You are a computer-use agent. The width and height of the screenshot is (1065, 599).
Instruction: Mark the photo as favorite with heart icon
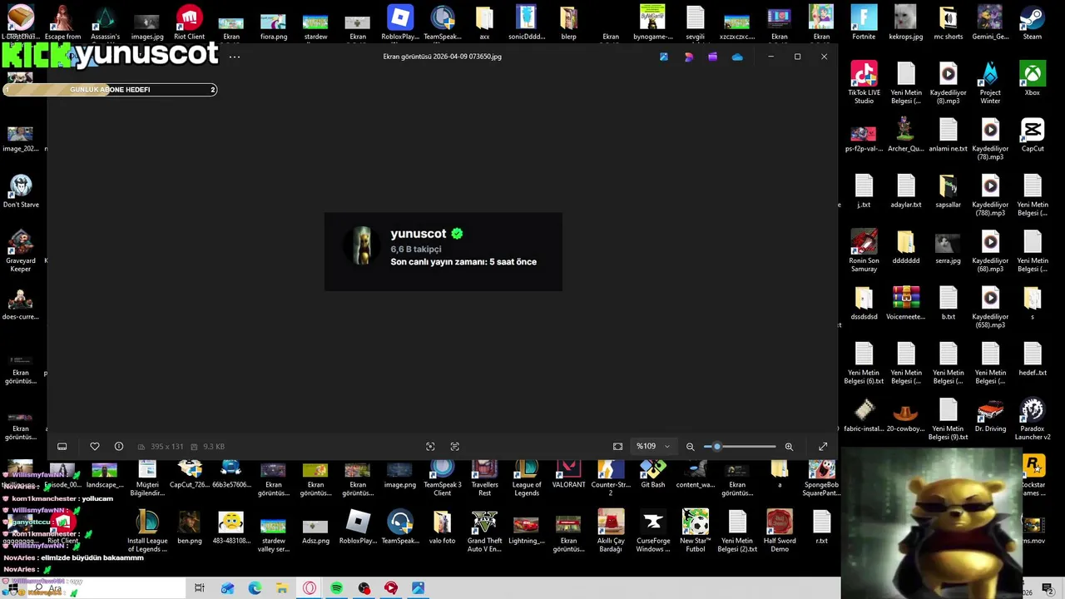point(95,447)
